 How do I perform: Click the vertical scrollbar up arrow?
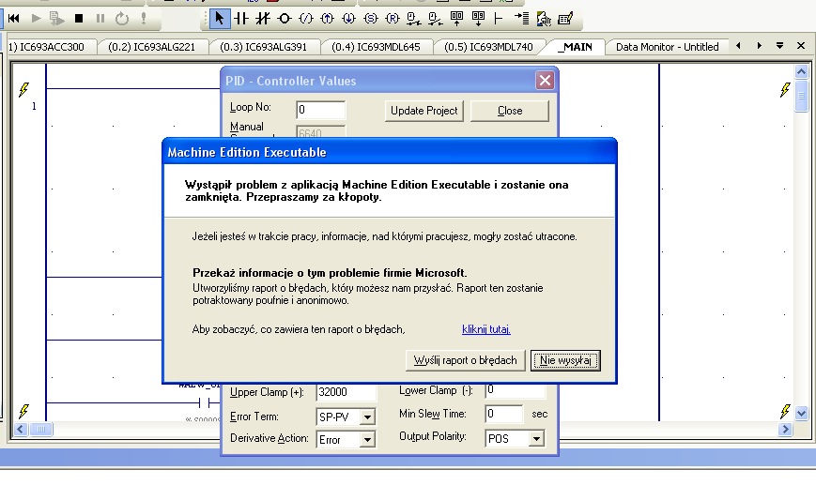(x=801, y=70)
